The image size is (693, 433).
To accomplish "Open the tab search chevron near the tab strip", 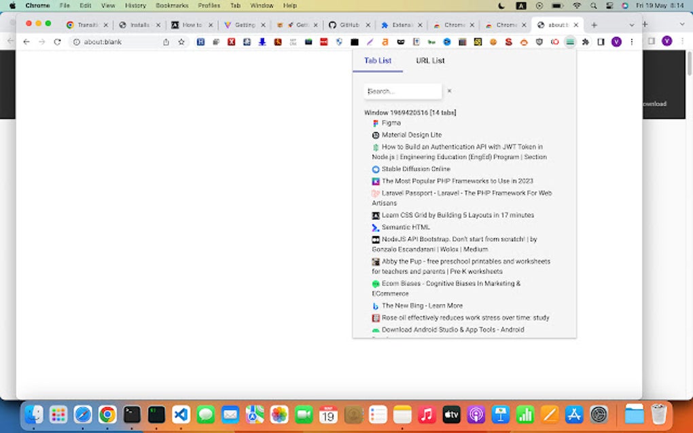I will click(x=632, y=23).
